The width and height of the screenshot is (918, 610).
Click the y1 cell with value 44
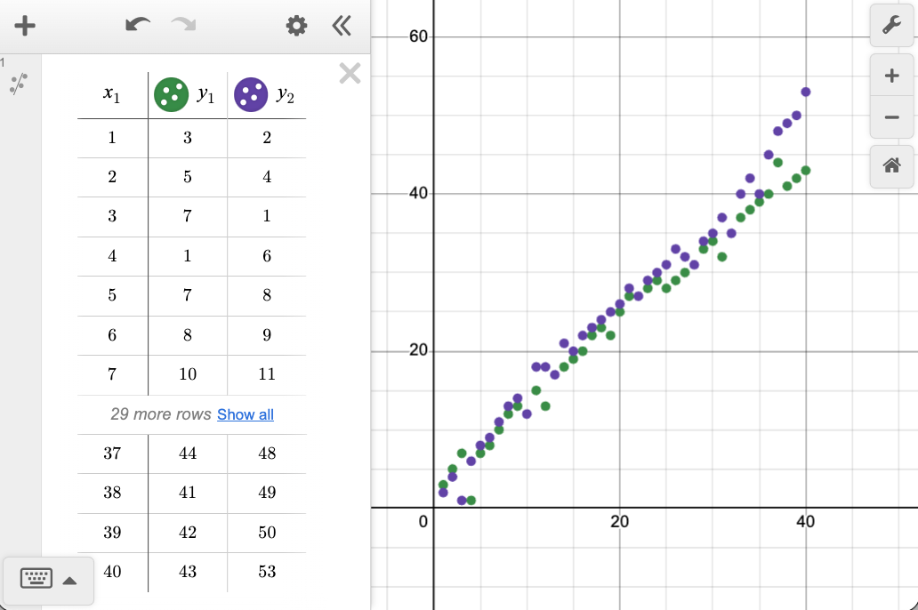tap(188, 453)
